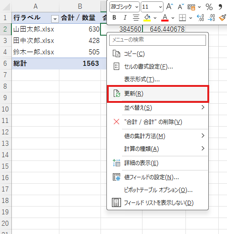
Task: Apply comma style icon
Action: pyautogui.click(x=220, y=7)
